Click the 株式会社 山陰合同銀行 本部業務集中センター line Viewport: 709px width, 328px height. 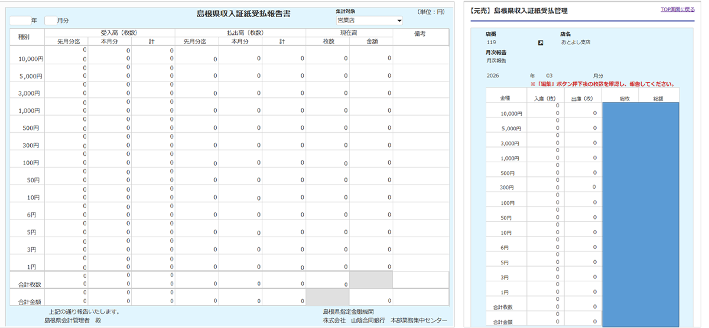point(385,320)
